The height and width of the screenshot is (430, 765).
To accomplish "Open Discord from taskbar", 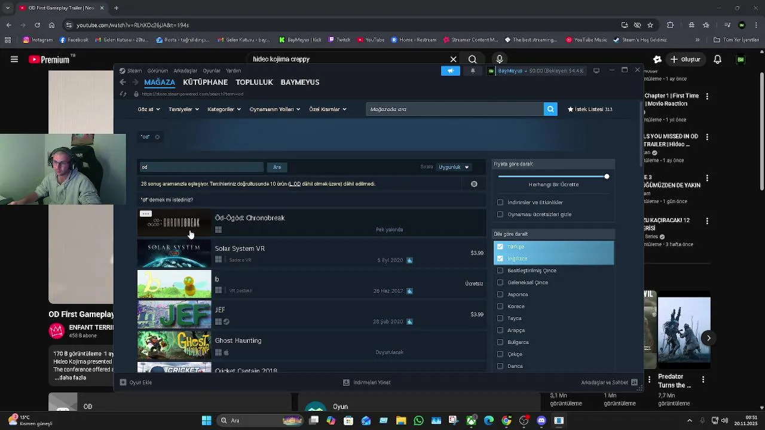I will coord(541,420).
